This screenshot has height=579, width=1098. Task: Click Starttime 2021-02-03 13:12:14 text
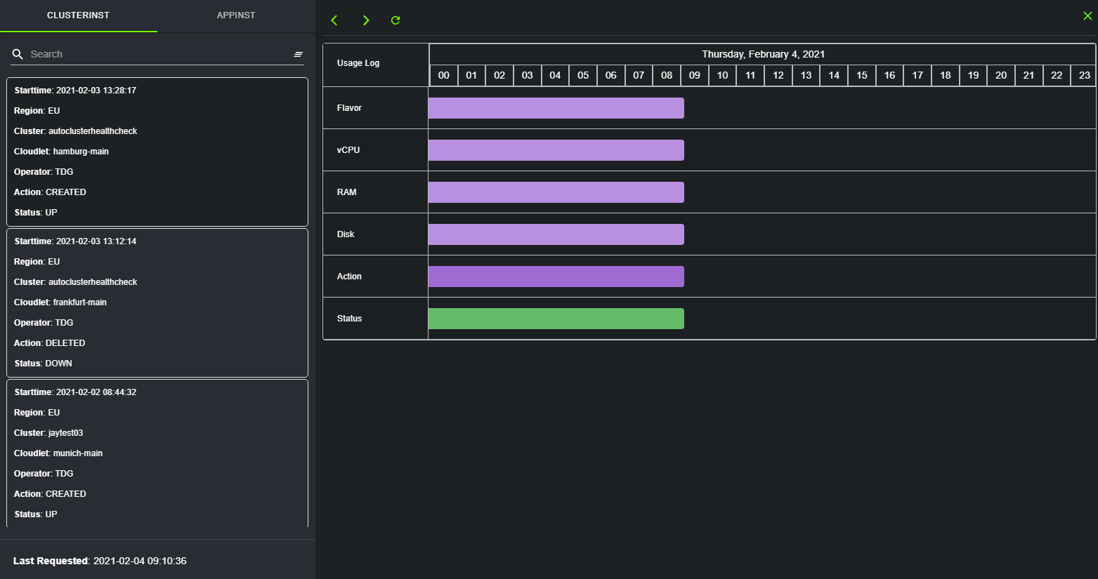coord(75,241)
